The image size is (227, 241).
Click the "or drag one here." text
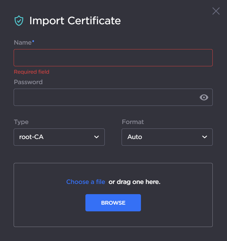click(x=134, y=182)
